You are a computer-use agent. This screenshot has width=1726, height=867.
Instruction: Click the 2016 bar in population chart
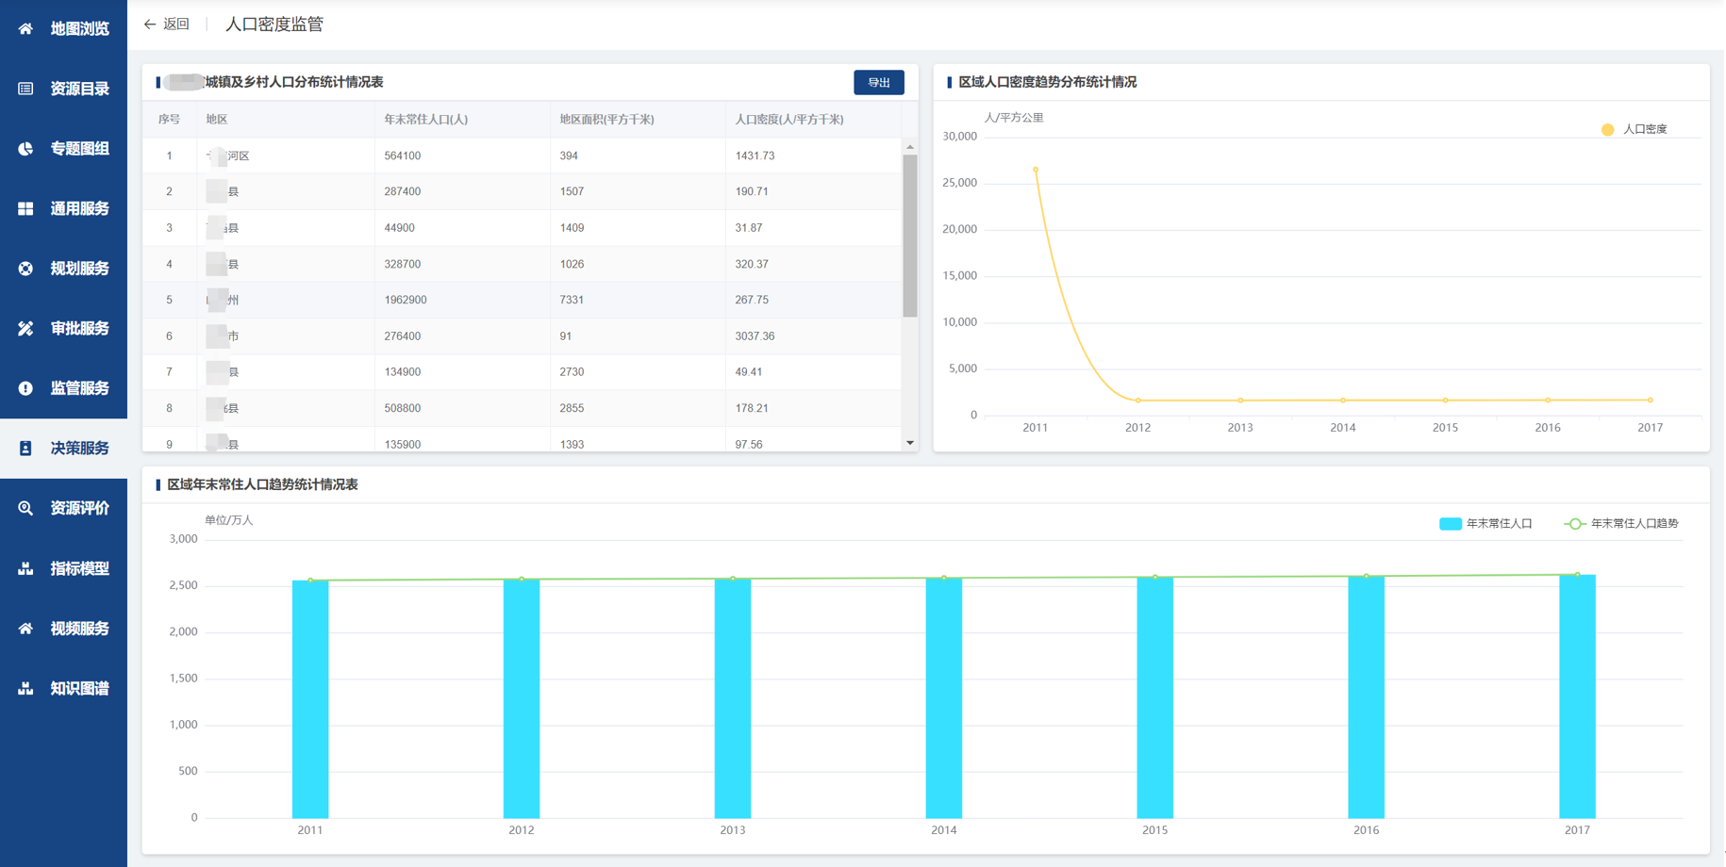[x=1366, y=697]
